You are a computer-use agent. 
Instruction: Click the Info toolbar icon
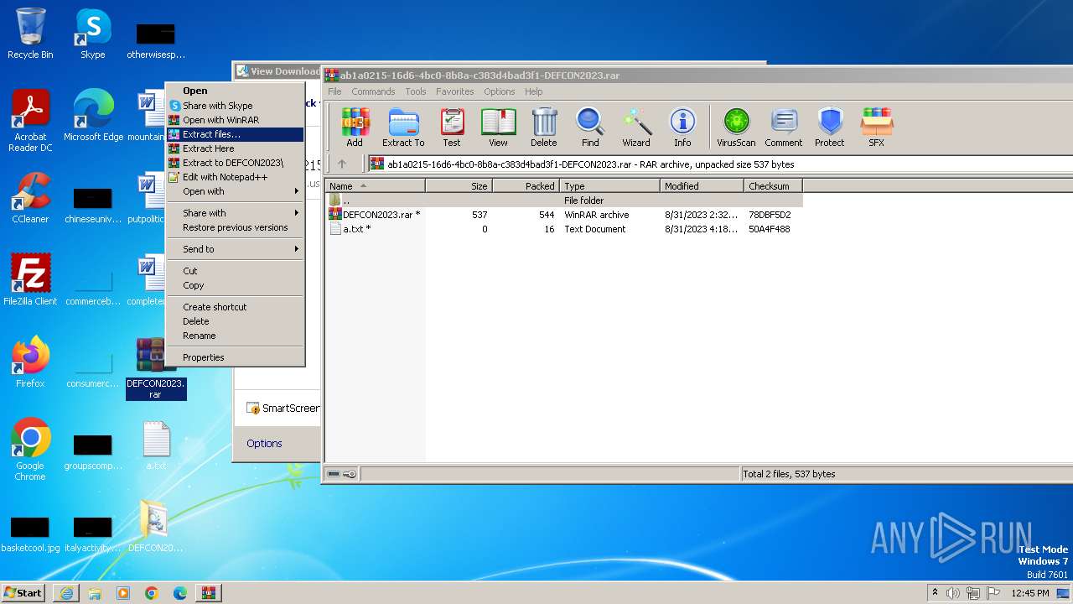pyautogui.click(x=682, y=128)
